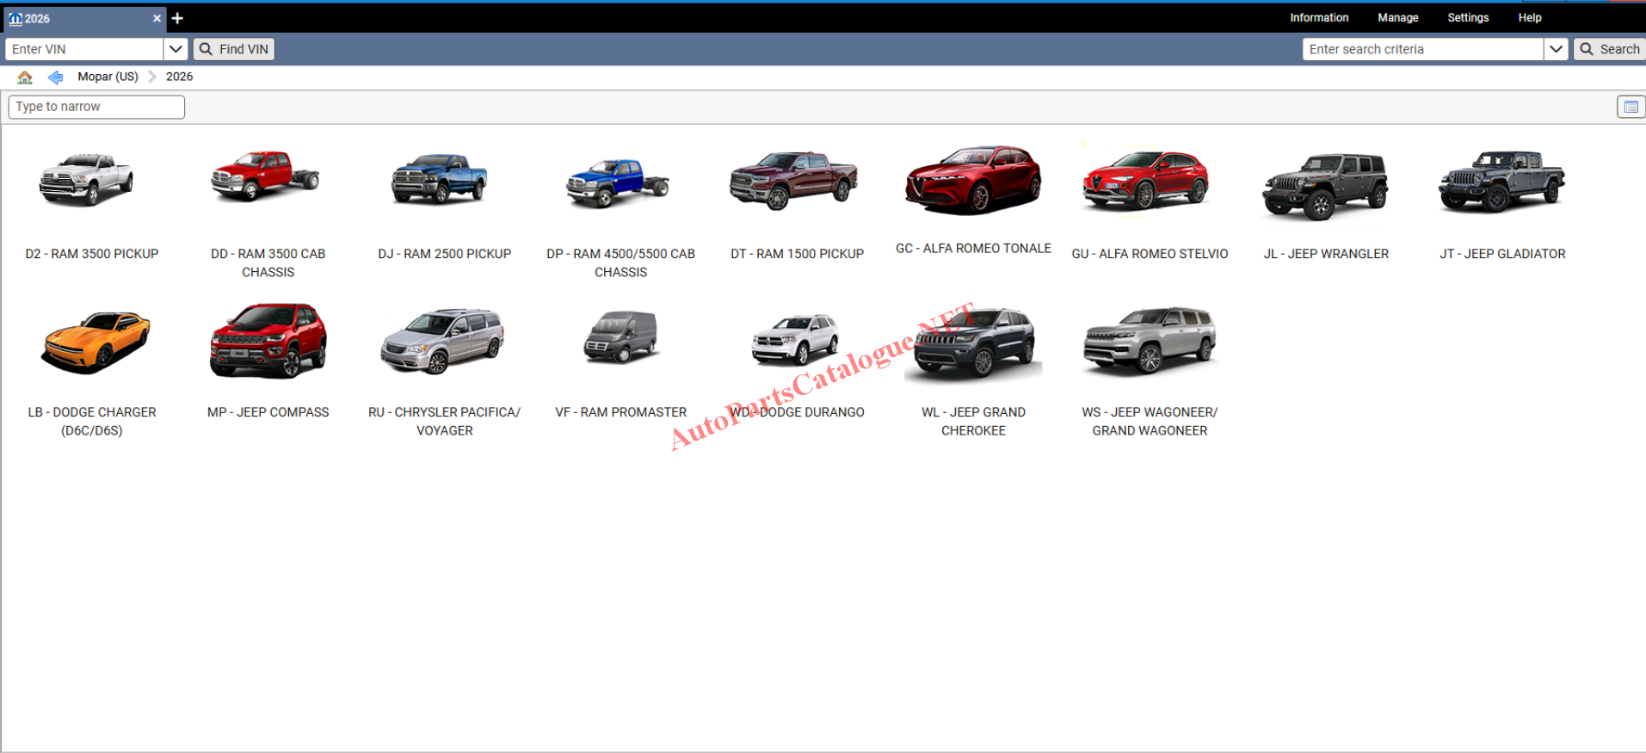Open a new tab with plus icon
The height and width of the screenshot is (753, 1646).
coord(177,18)
